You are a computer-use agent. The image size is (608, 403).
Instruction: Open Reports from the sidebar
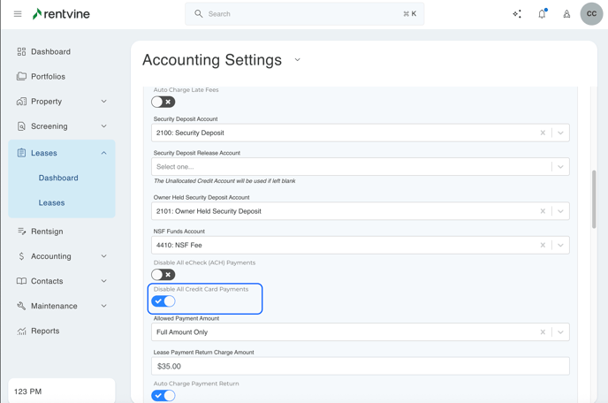click(45, 331)
